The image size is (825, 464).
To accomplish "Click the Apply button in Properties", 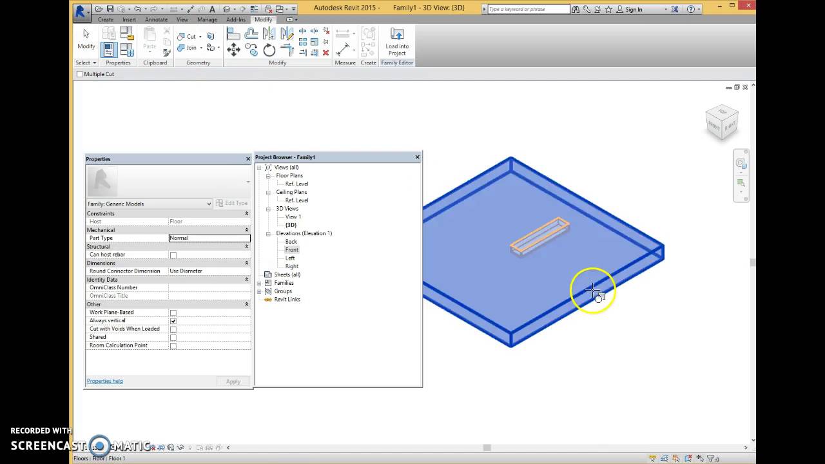I will (233, 381).
